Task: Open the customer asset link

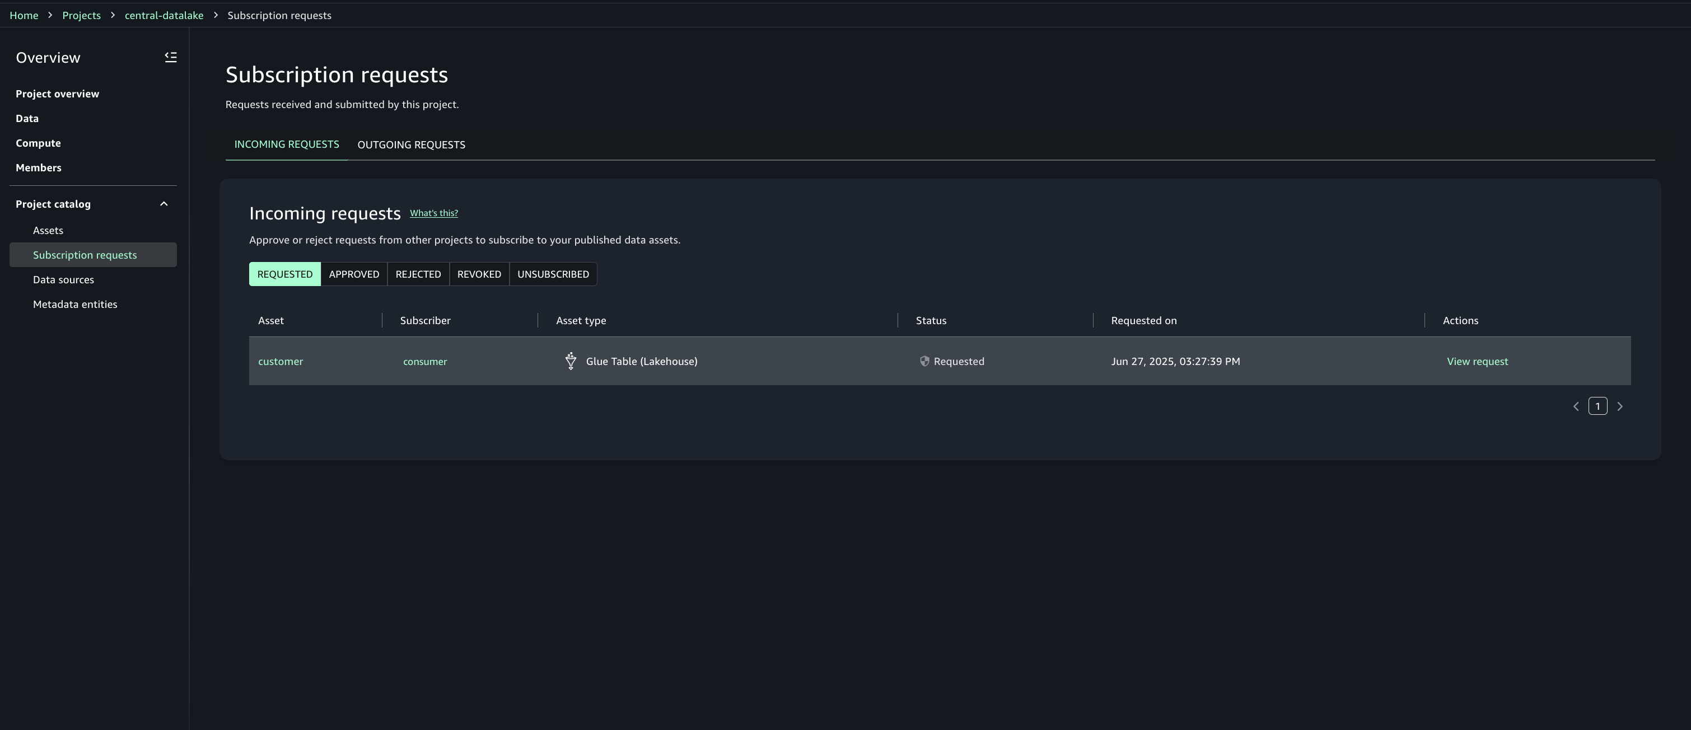Action: [x=281, y=361]
